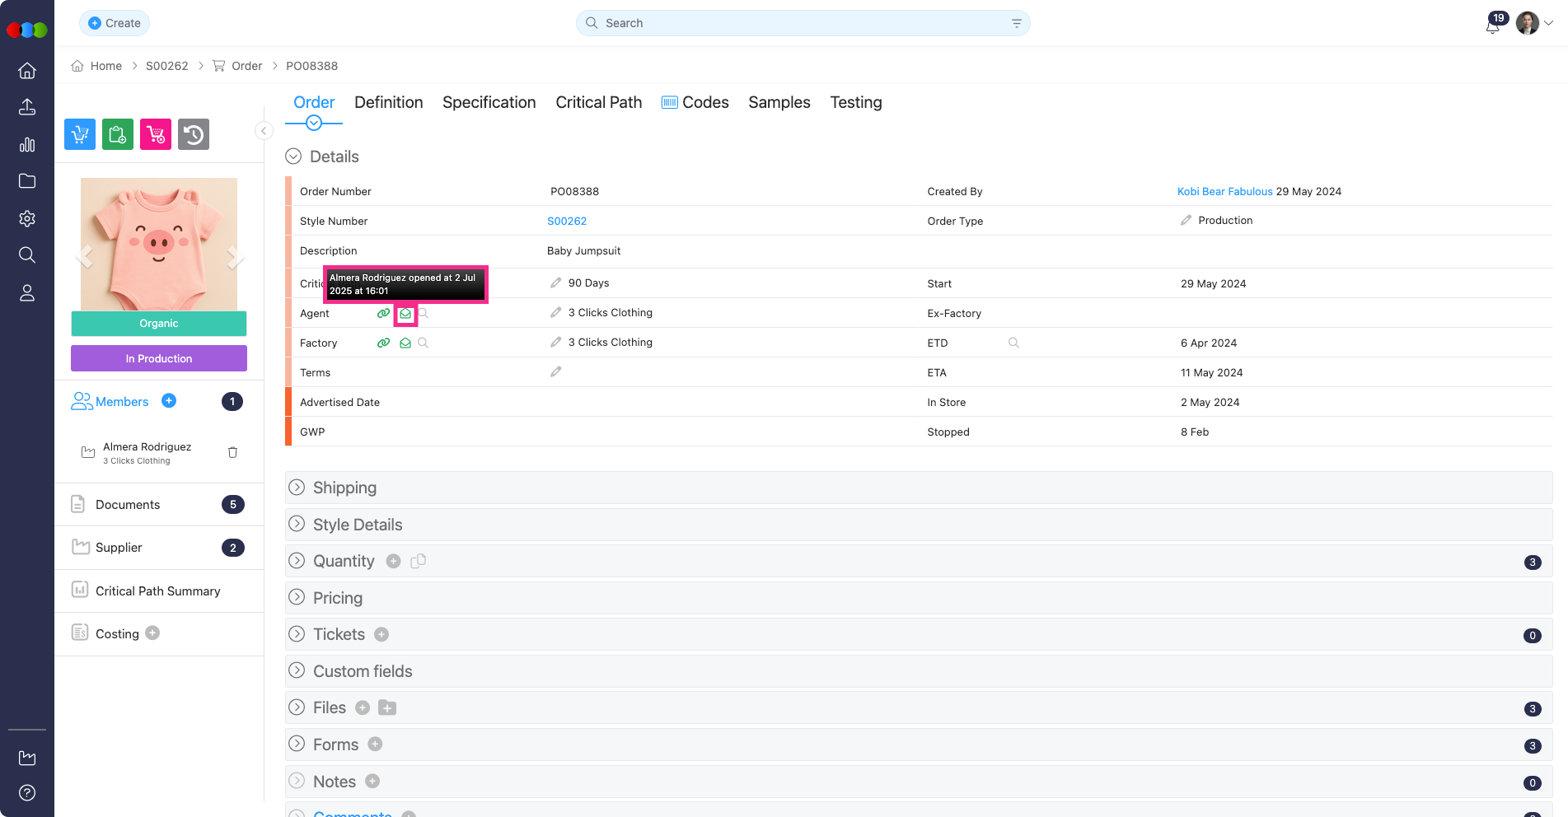The image size is (1568, 817).
Task: Click the Factory row envelope icon
Action: pos(405,343)
